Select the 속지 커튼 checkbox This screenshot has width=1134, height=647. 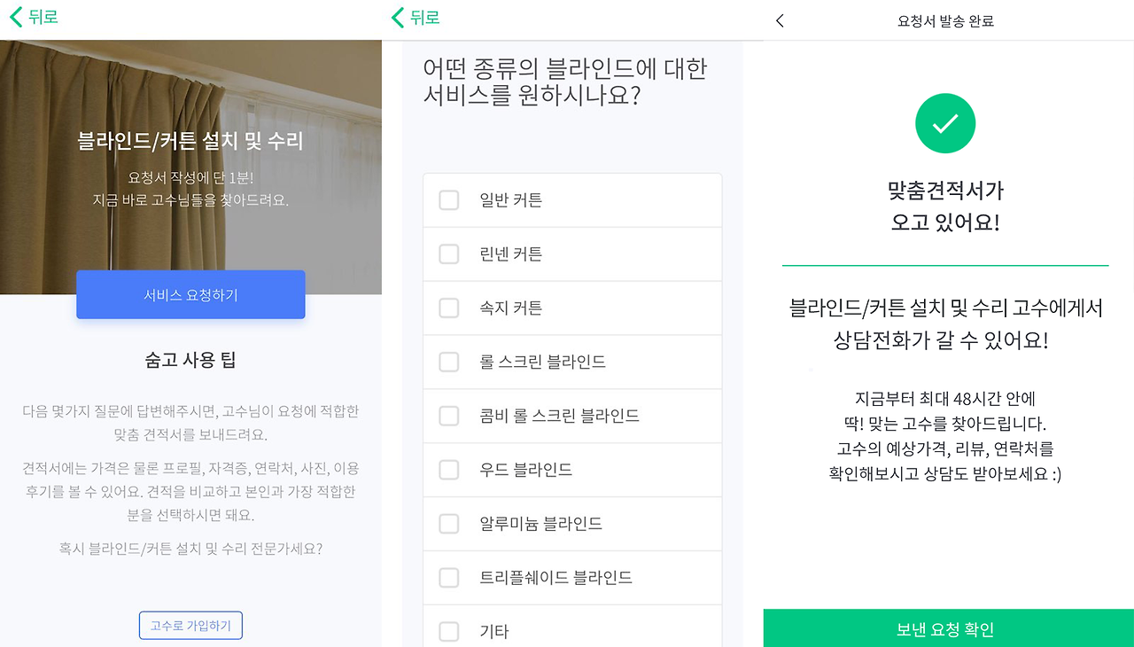click(x=448, y=308)
